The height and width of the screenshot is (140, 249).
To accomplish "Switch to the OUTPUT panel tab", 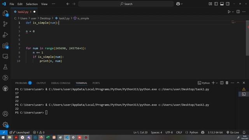I will (x=41, y=83).
